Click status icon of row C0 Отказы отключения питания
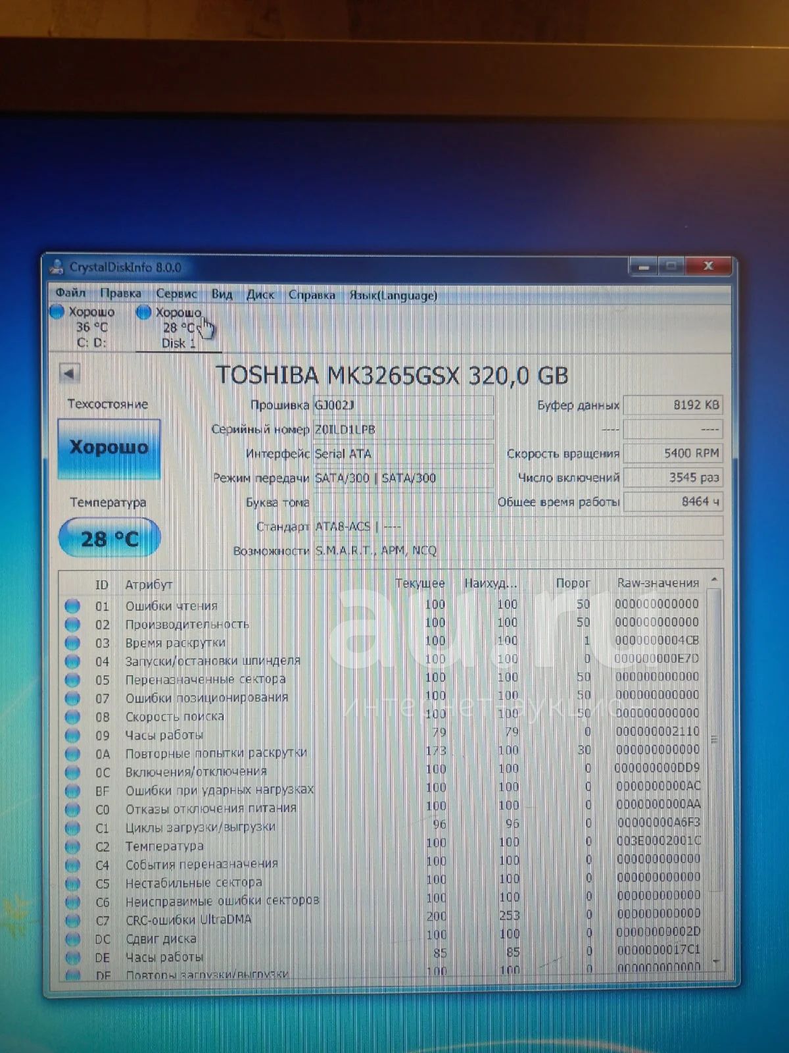The image size is (789, 1053). tap(72, 809)
